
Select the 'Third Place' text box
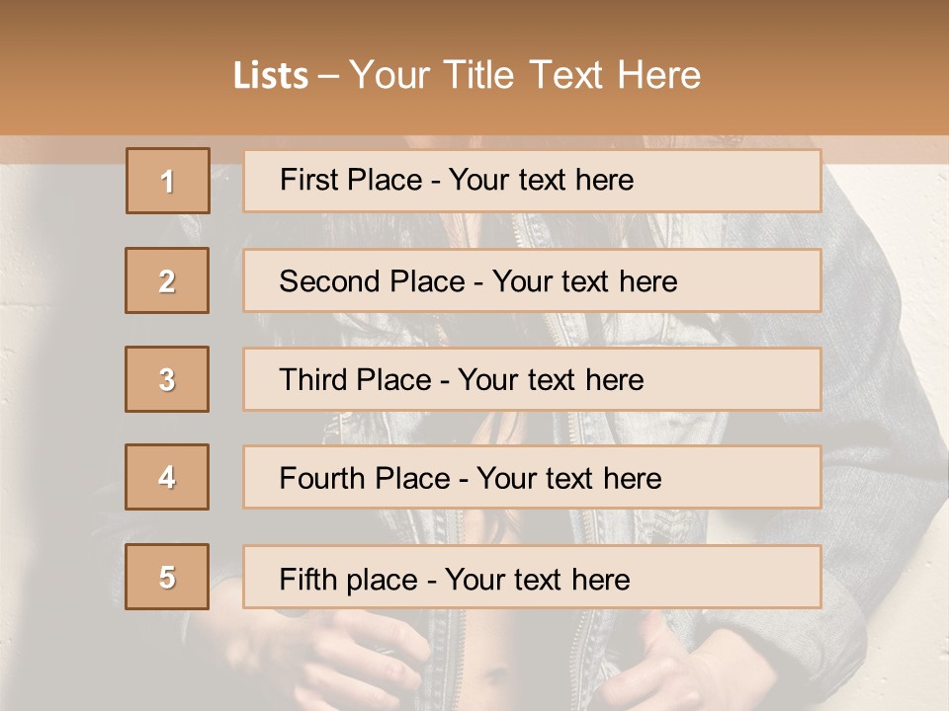(x=532, y=379)
